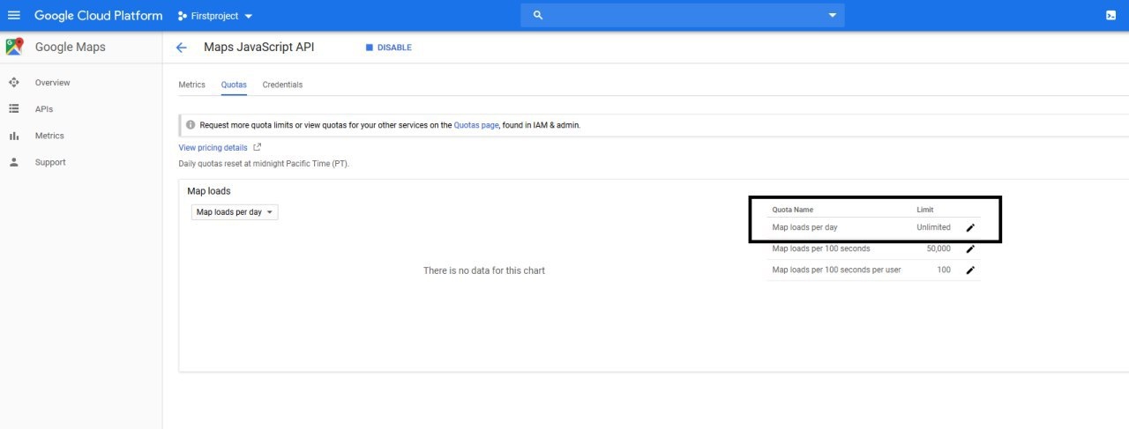
Task: Open the View pricing details link
Action: click(213, 148)
